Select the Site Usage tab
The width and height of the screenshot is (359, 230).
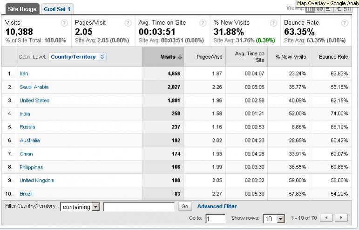coord(22,9)
